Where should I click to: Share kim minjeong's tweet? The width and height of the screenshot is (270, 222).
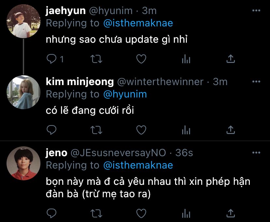coord(231,130)
